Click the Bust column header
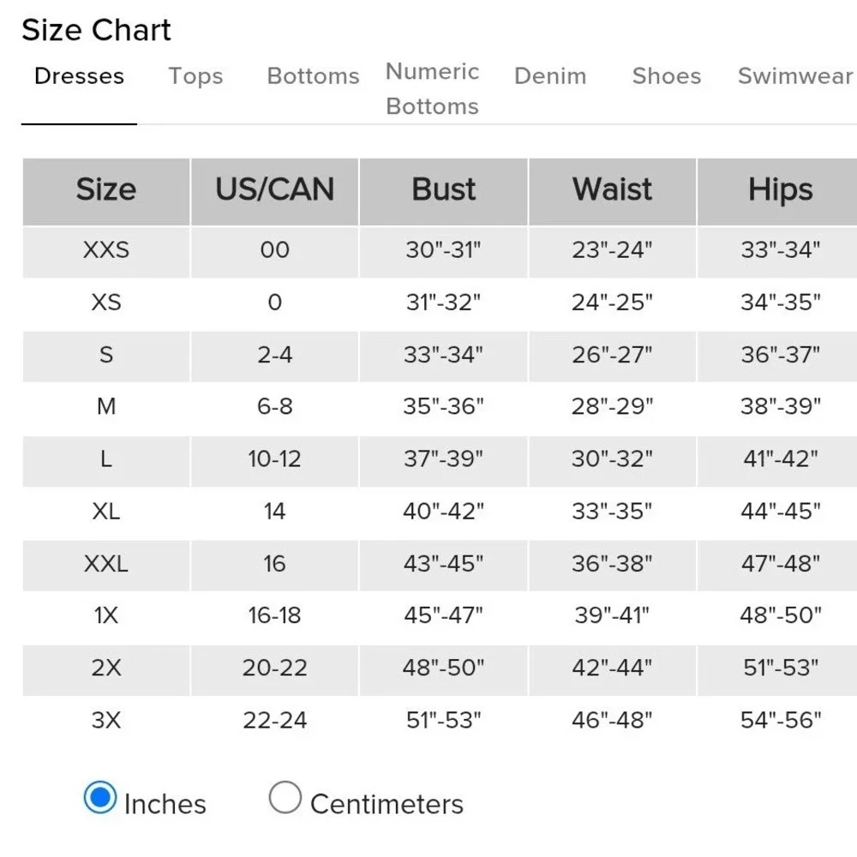857x857 pixels. tap(443, 191)
